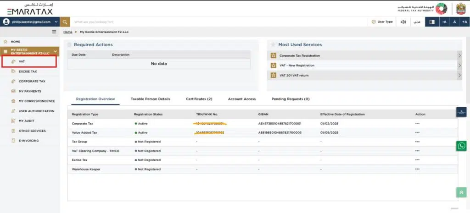Click the search magnifier icon

(65, 22)
